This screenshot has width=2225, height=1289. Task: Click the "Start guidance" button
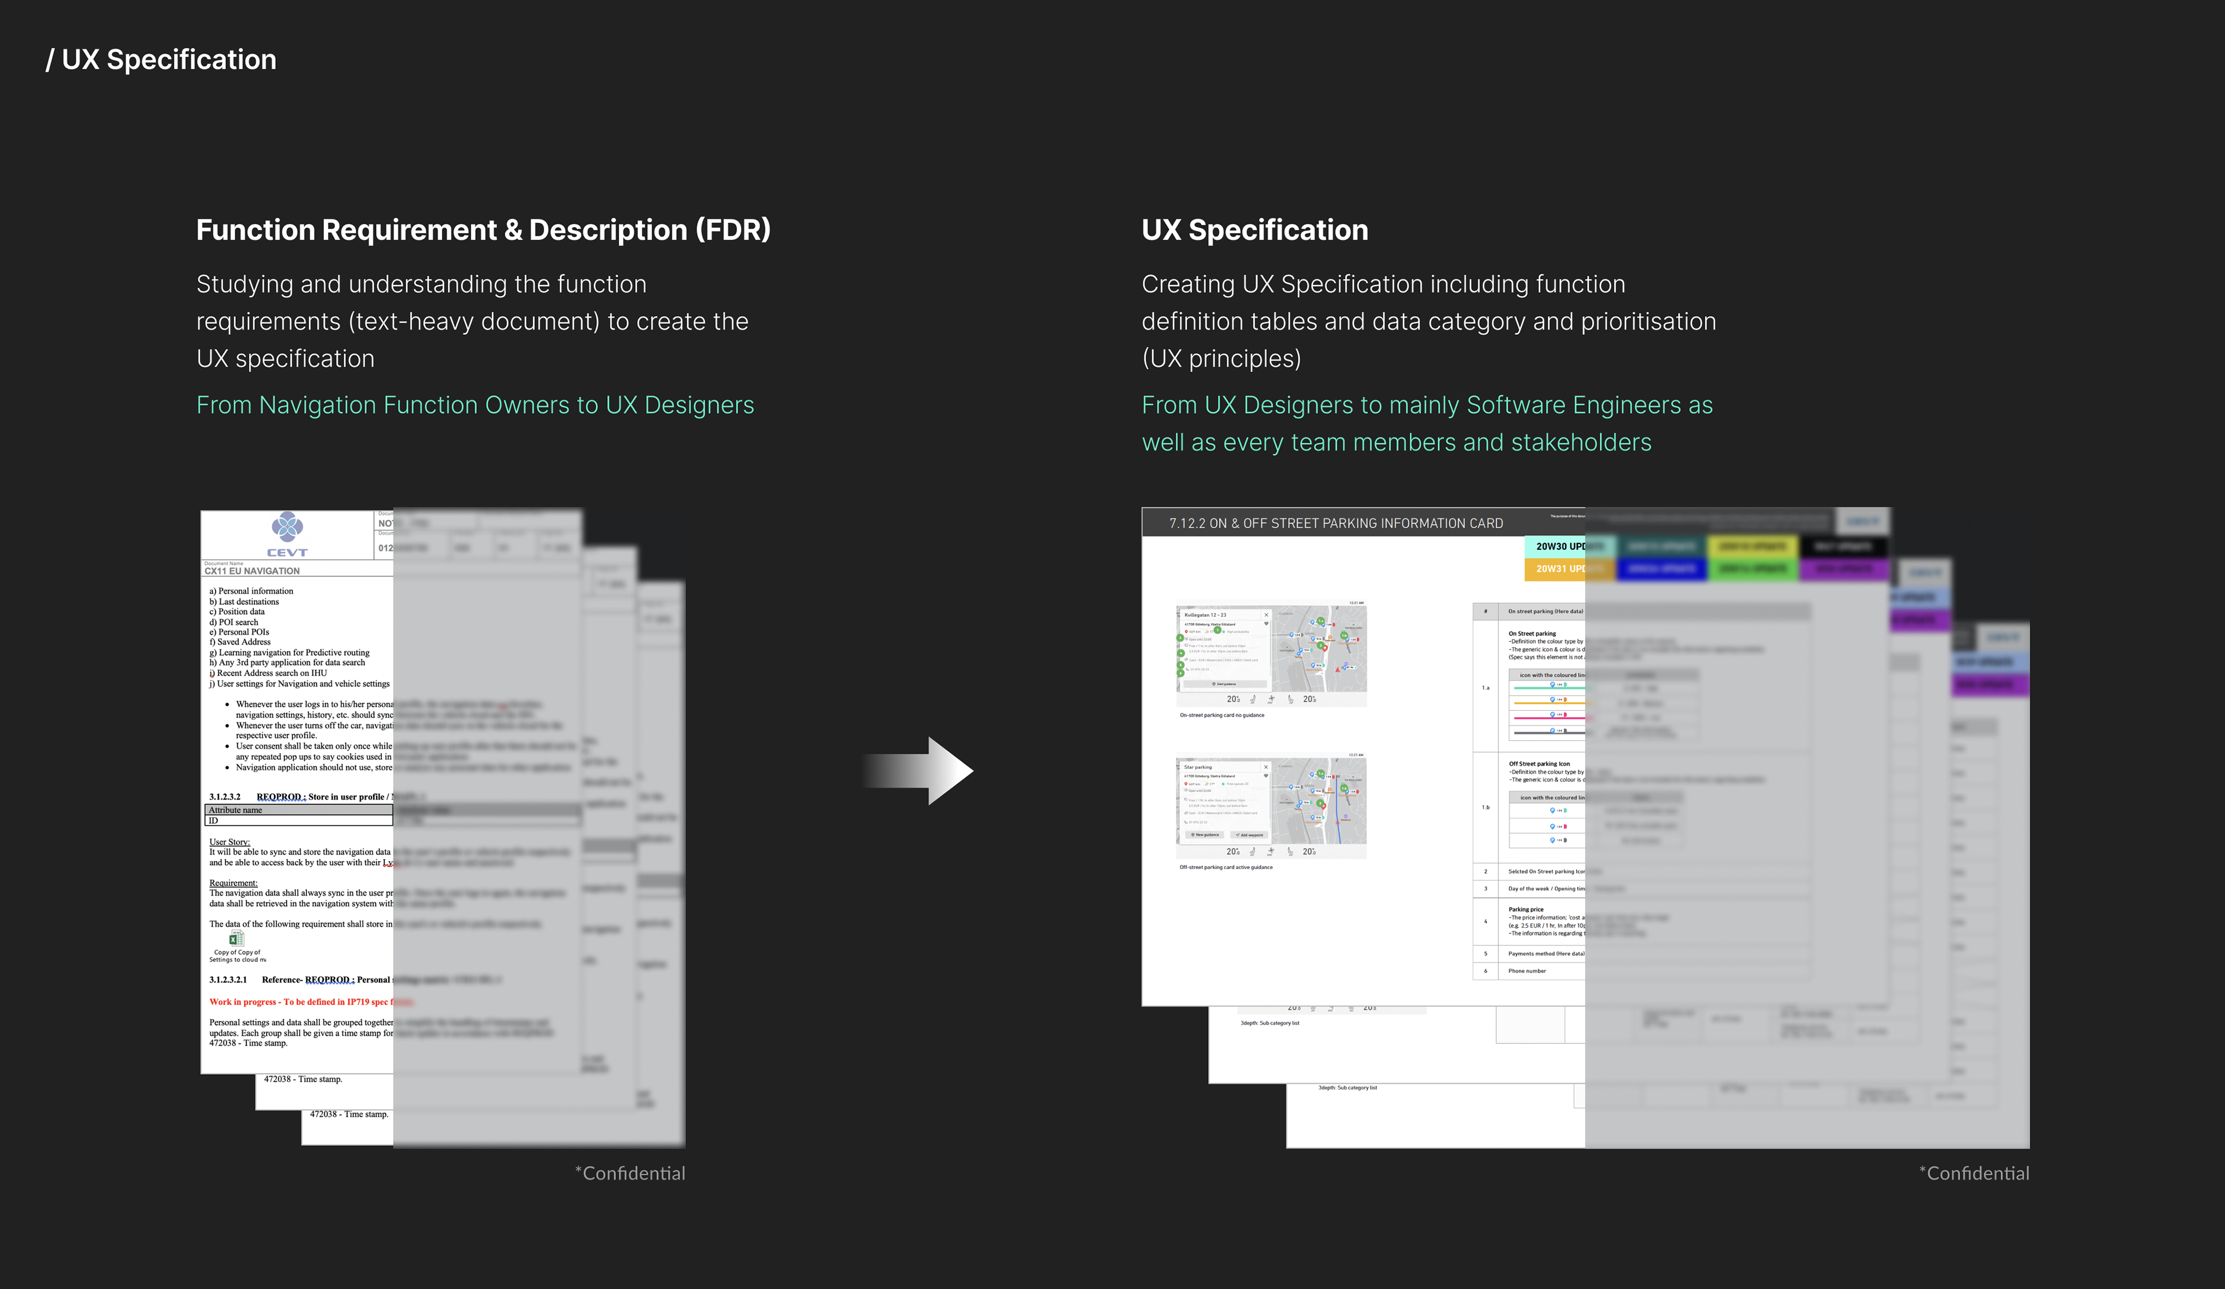(1225, 684)
